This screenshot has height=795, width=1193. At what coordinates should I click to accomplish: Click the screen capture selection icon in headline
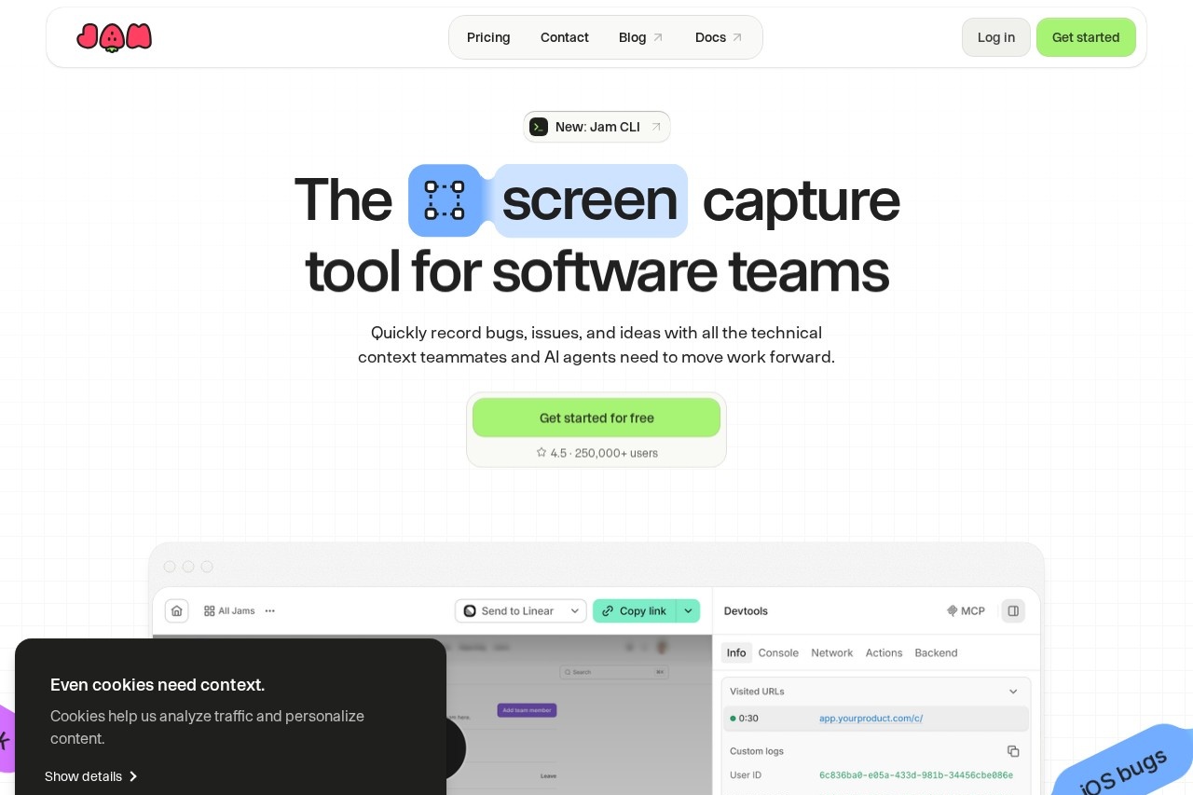point(445,200)
